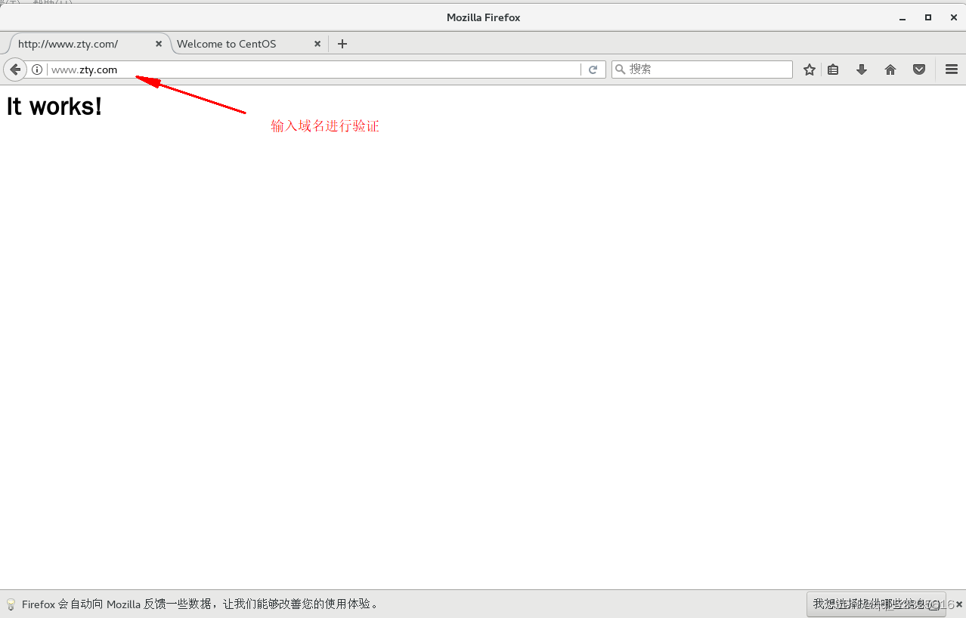The height and width of the screenshot is (618, 966).
Task: Open the Downloads arrow icon
Action: pyautogui.click(x=862, y=70)
